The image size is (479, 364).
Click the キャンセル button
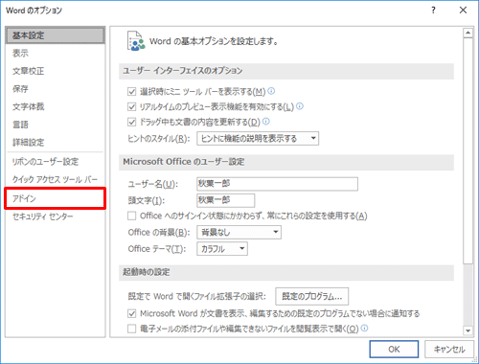click(449, 350)
